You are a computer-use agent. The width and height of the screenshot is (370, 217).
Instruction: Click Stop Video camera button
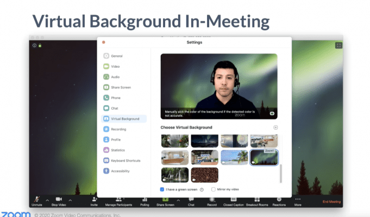pos(59,201)
